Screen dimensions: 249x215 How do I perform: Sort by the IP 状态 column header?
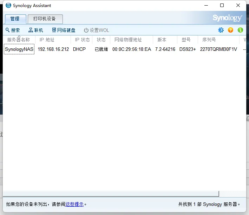(81, 40)
